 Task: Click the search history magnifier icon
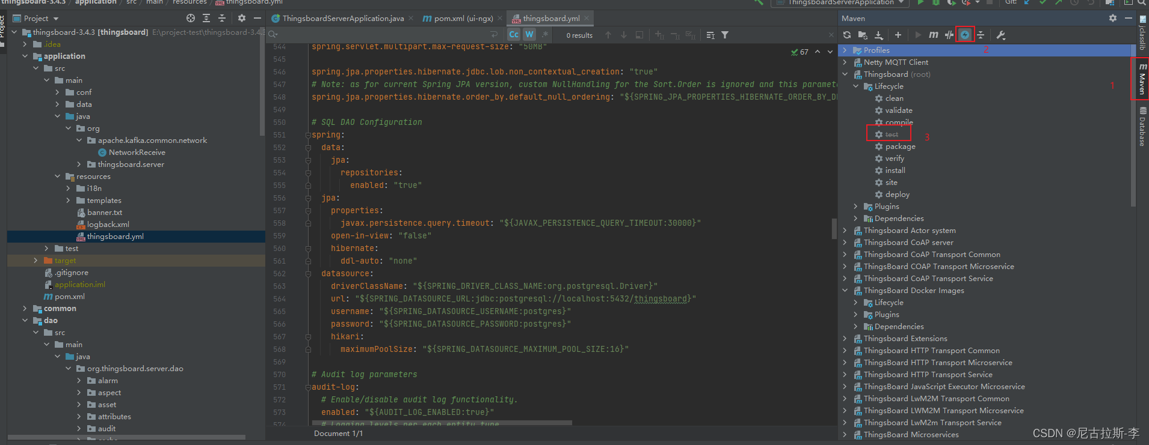[274, 35]
